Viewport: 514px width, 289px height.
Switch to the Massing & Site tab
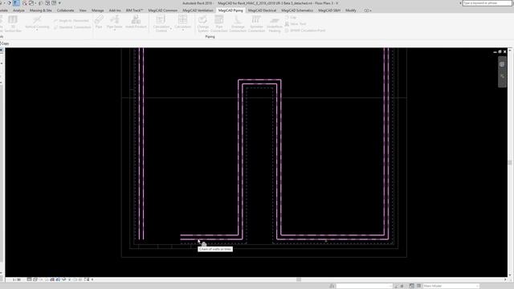pyautogui.click(x=41, y=10)
